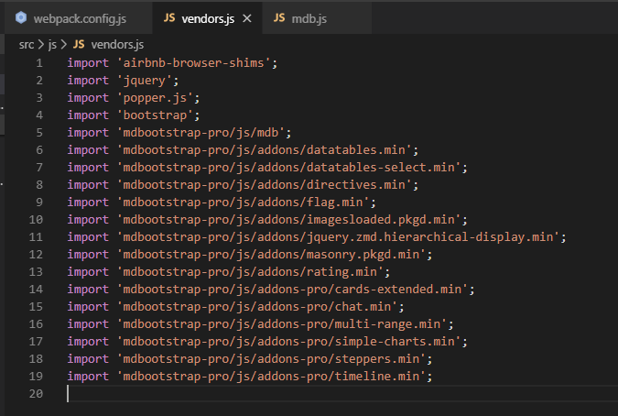The height and width of the screenshot is (416, 618).
Task: Click the 'bootstrap' import string
Action: [x=155, y=115]
